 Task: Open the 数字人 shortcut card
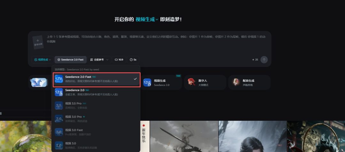click(x=205, y=83)
